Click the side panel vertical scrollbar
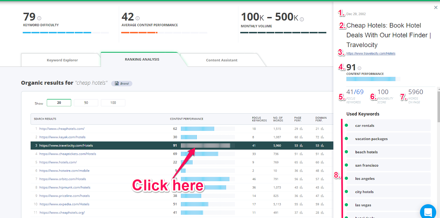Screen dimensions: 440x218 [x=439, y=107]
